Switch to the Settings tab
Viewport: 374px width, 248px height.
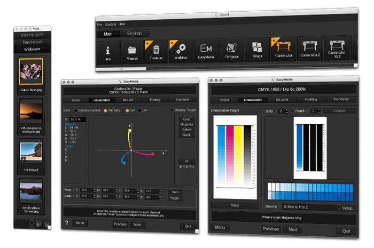pyautogui.click(x=134, y=33)
